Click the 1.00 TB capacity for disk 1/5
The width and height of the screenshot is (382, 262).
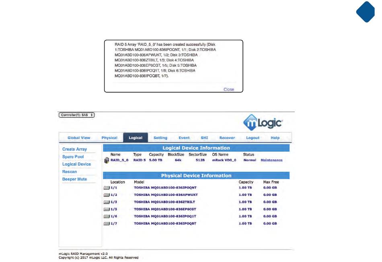click(x=245, y=209)
